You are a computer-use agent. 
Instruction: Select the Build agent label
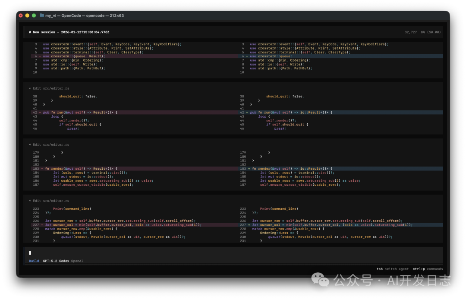tap(34, 261)
